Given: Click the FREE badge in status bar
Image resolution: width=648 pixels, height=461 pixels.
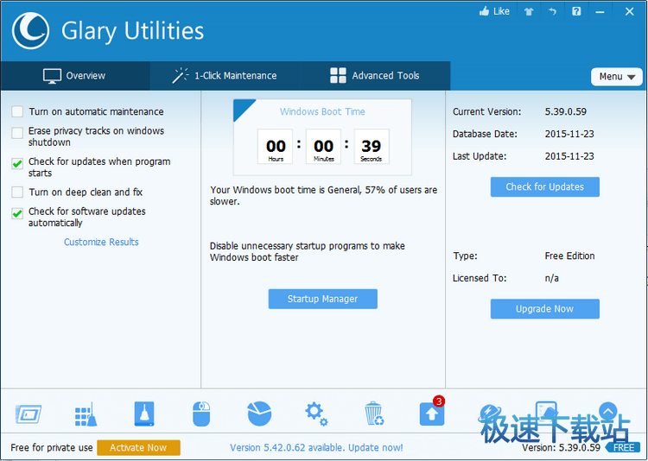Looking at the screenshot, I should tap(624, 448).
